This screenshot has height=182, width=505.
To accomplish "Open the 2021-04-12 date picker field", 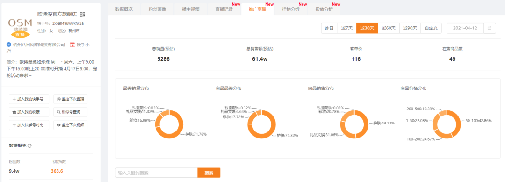I will click(471, 29).
